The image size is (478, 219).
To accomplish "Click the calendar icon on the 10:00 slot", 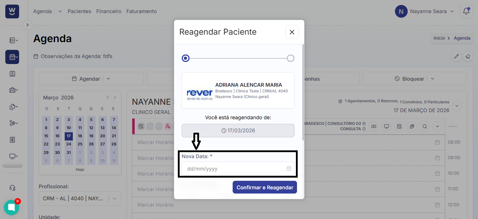I will click(x=437, y=173).
